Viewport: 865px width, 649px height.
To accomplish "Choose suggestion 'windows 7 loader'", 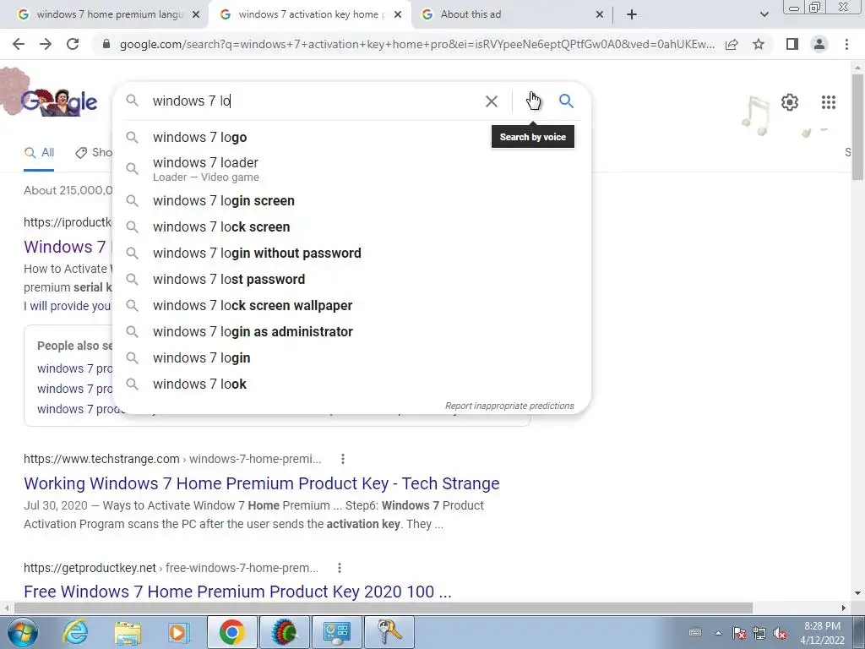I will pyautogui.click(x=351, y=169).
